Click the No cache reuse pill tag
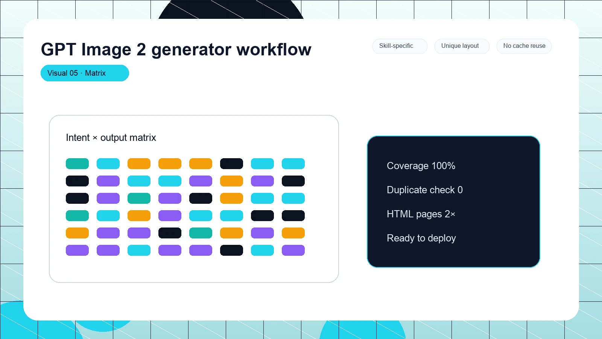This screenshot has width=602, height=339. tap(524, 46)
